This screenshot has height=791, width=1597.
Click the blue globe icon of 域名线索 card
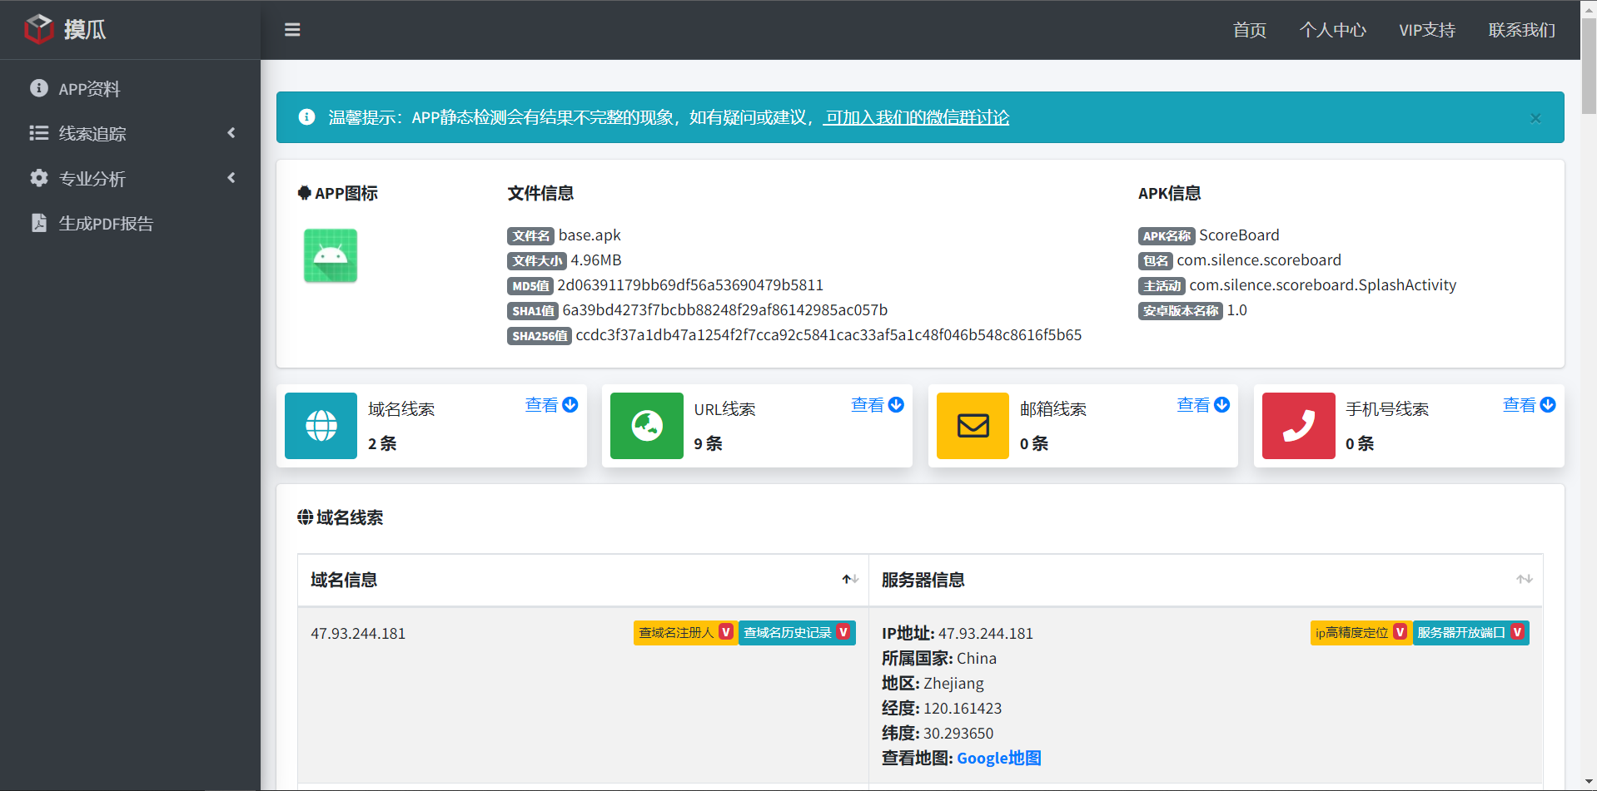(321, 426)
